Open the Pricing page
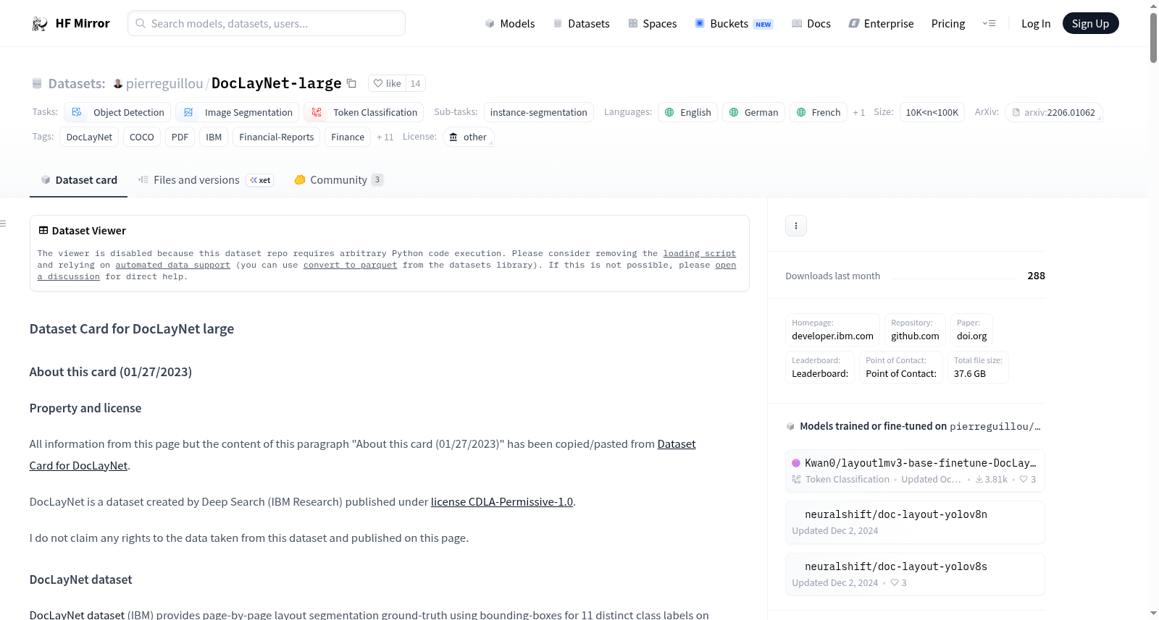 coord(948,24)
